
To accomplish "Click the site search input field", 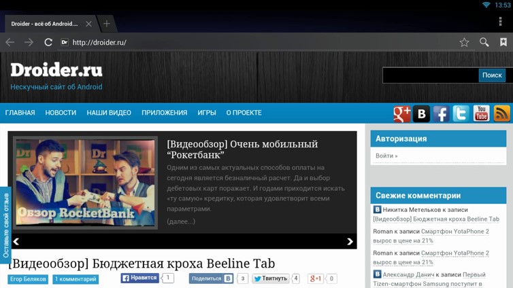I will coord(431,75).
